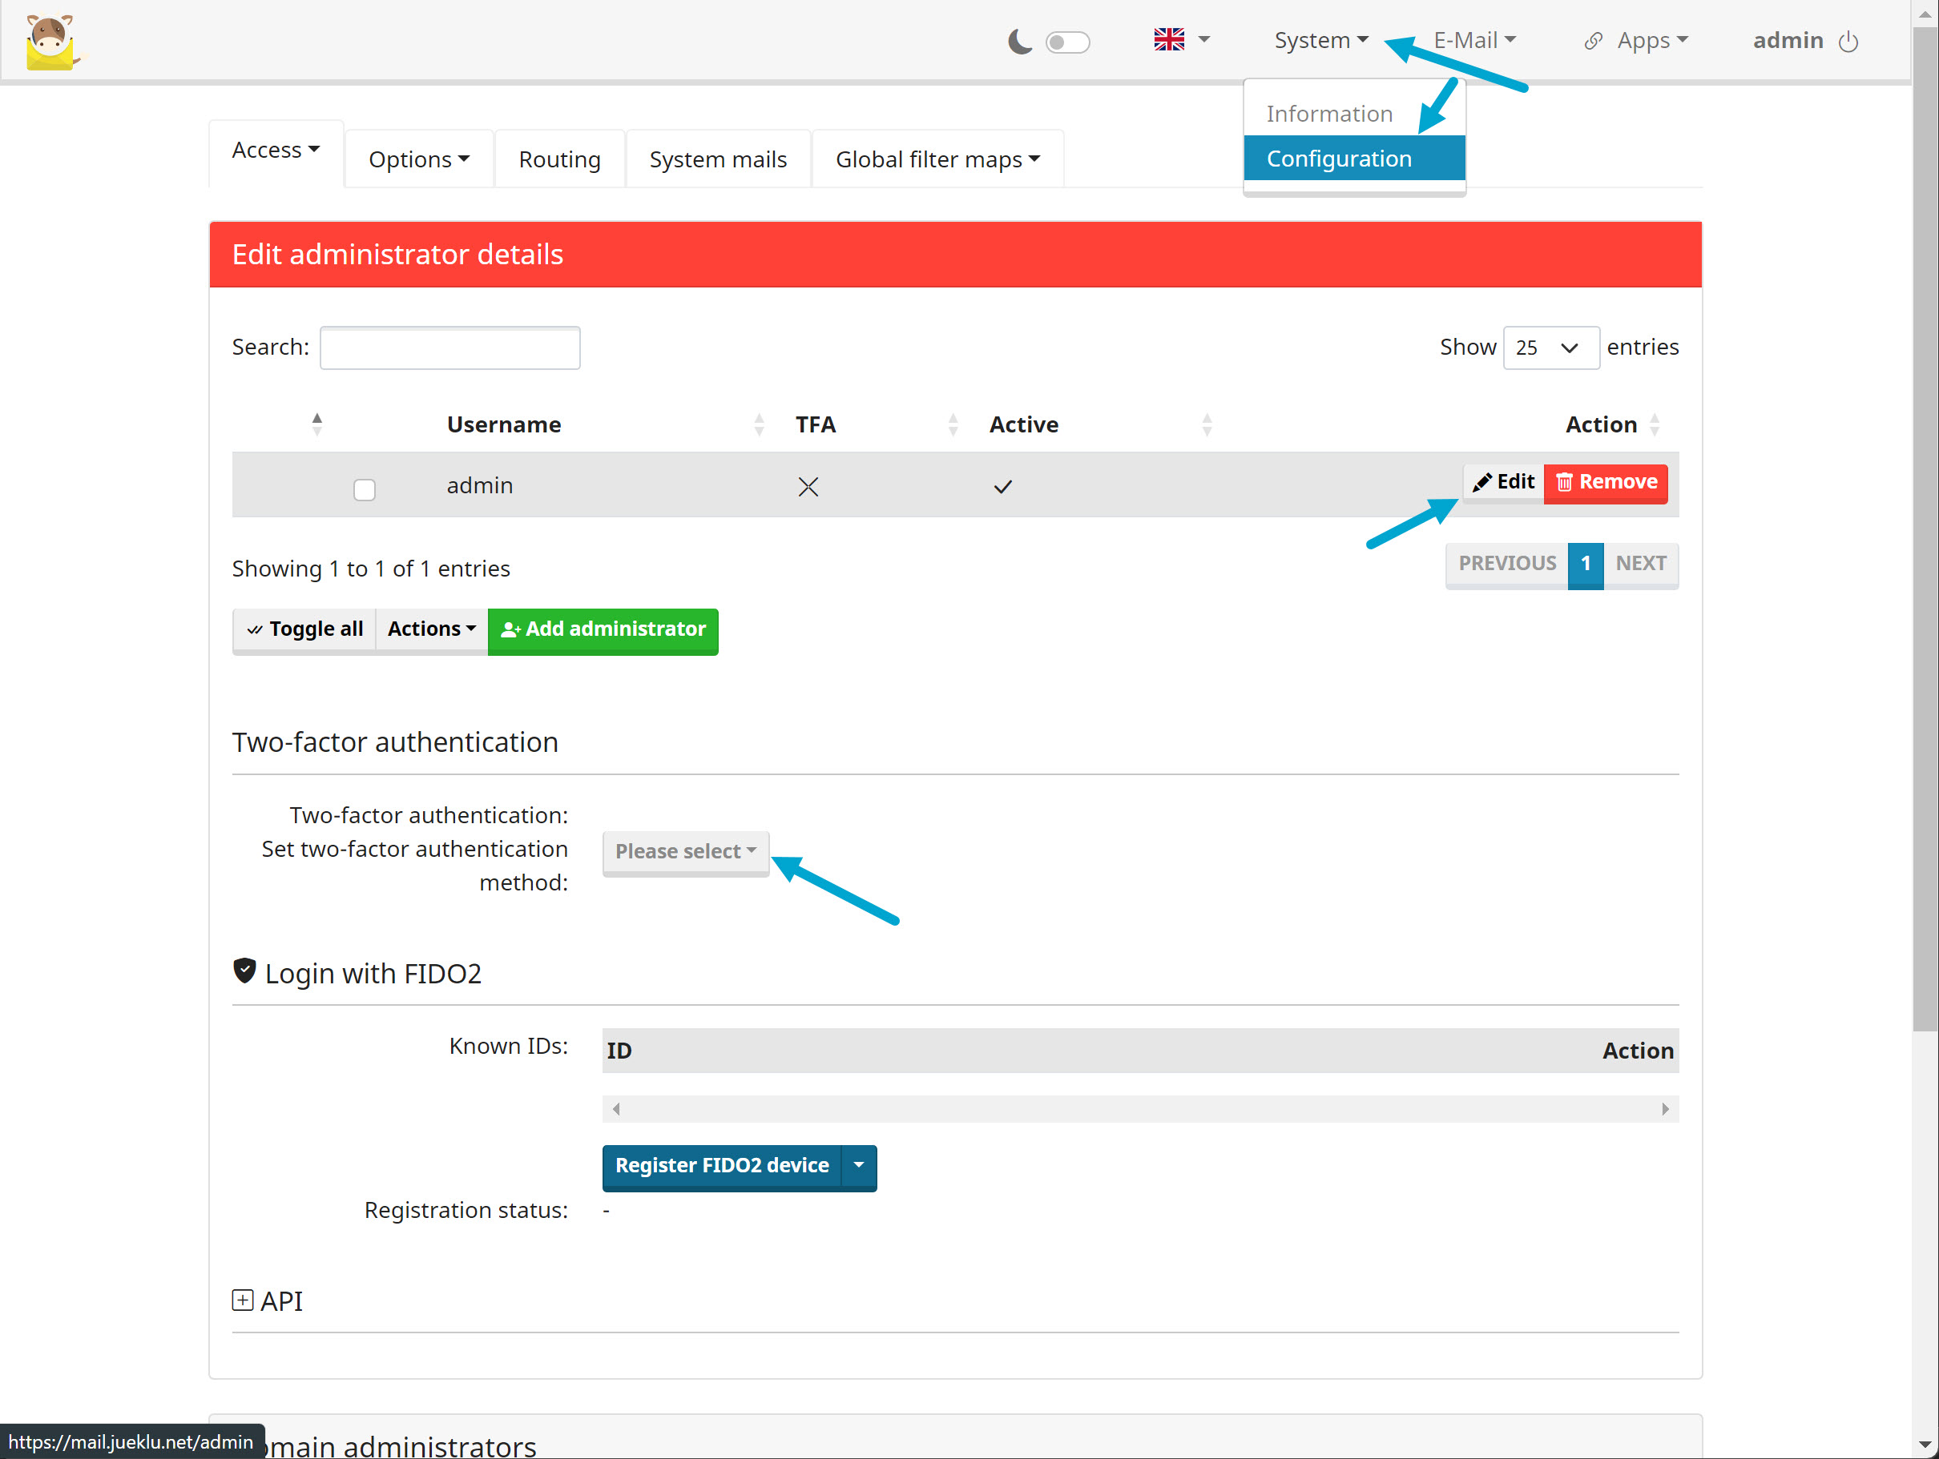Click the Edit pencil button for admin
The width and height of the screenshot is (1939, 1459).
coord(1503,482)
